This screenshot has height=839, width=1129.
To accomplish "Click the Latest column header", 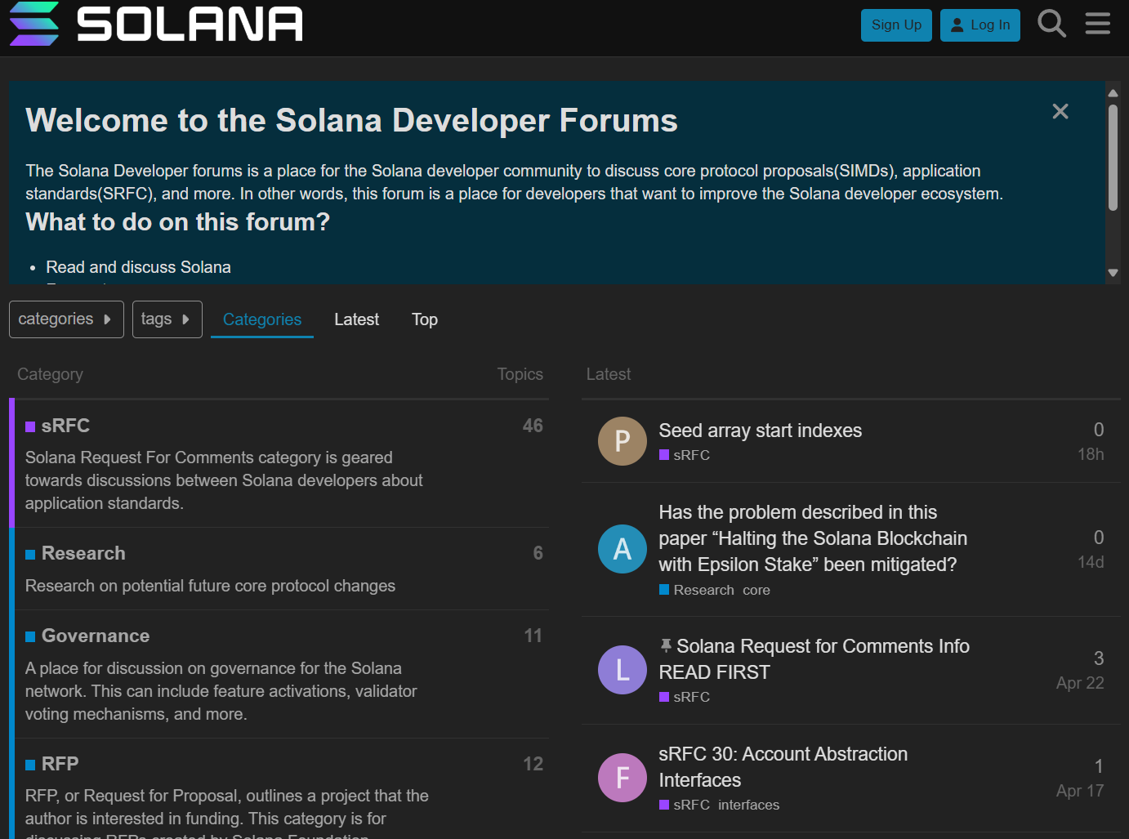I will pos(609,374).
